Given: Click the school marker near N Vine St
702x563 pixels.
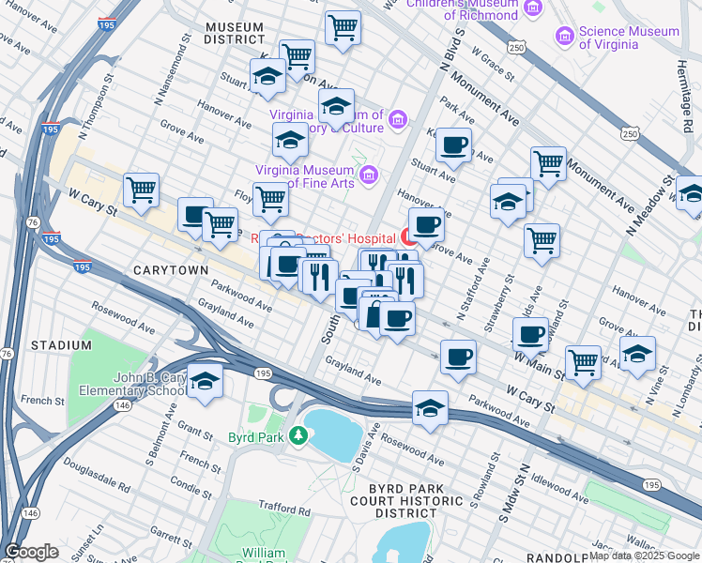Looking at the screenshot, I should (637, 355).
